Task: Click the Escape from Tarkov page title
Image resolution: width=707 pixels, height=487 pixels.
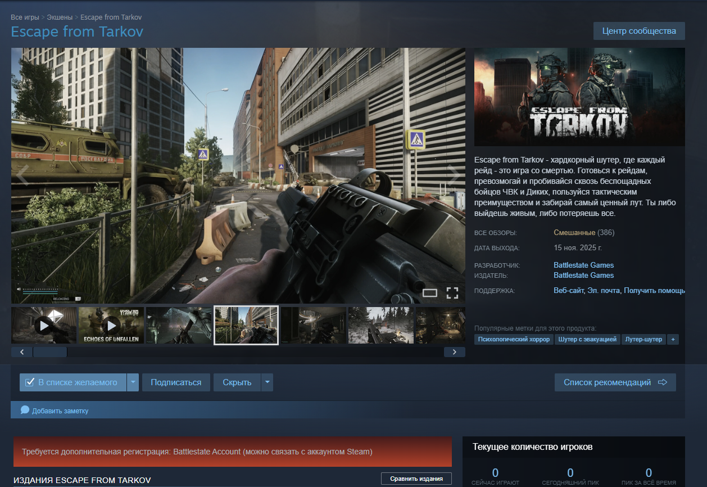Action: click(77, 31)
